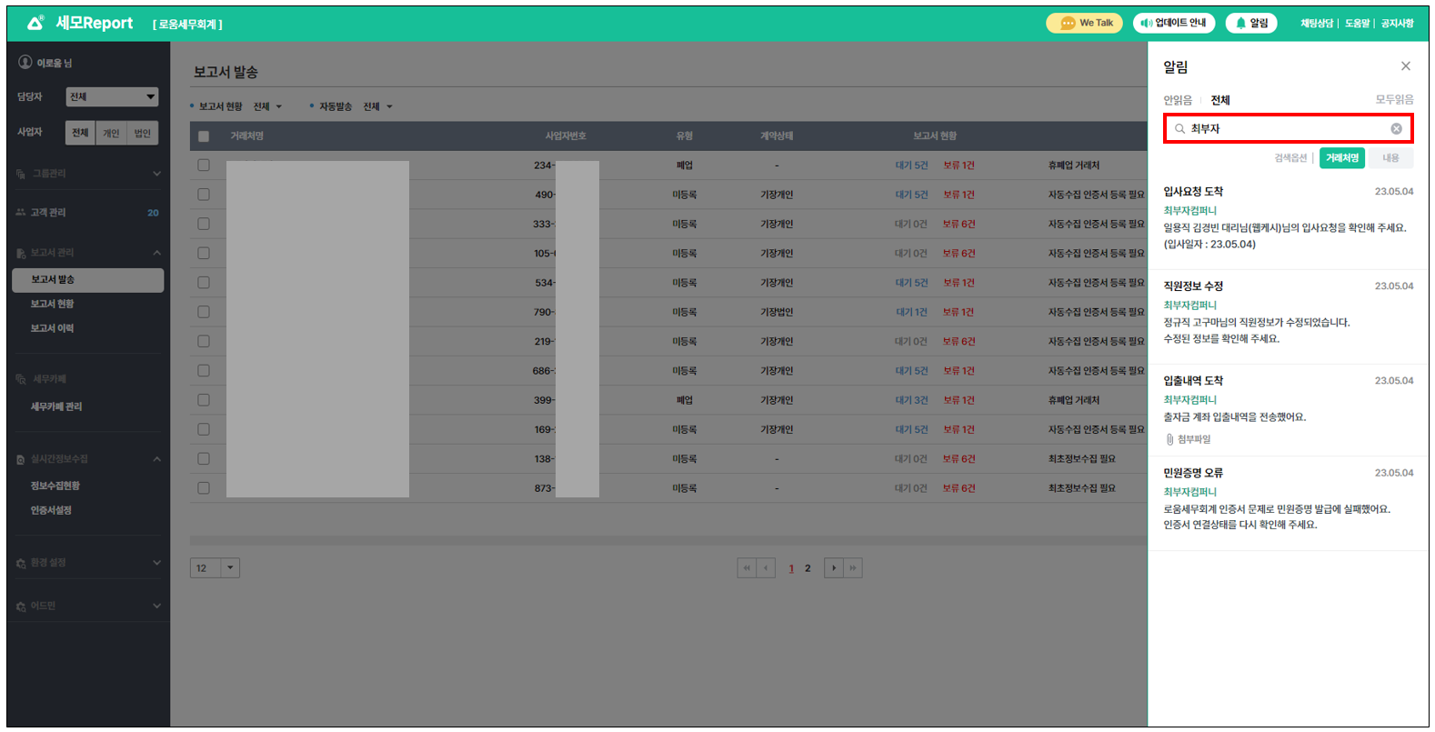The width and height of the screenshot is (1435, 732).
Task: Clear the notification search text
Action: pos(1396,129)
